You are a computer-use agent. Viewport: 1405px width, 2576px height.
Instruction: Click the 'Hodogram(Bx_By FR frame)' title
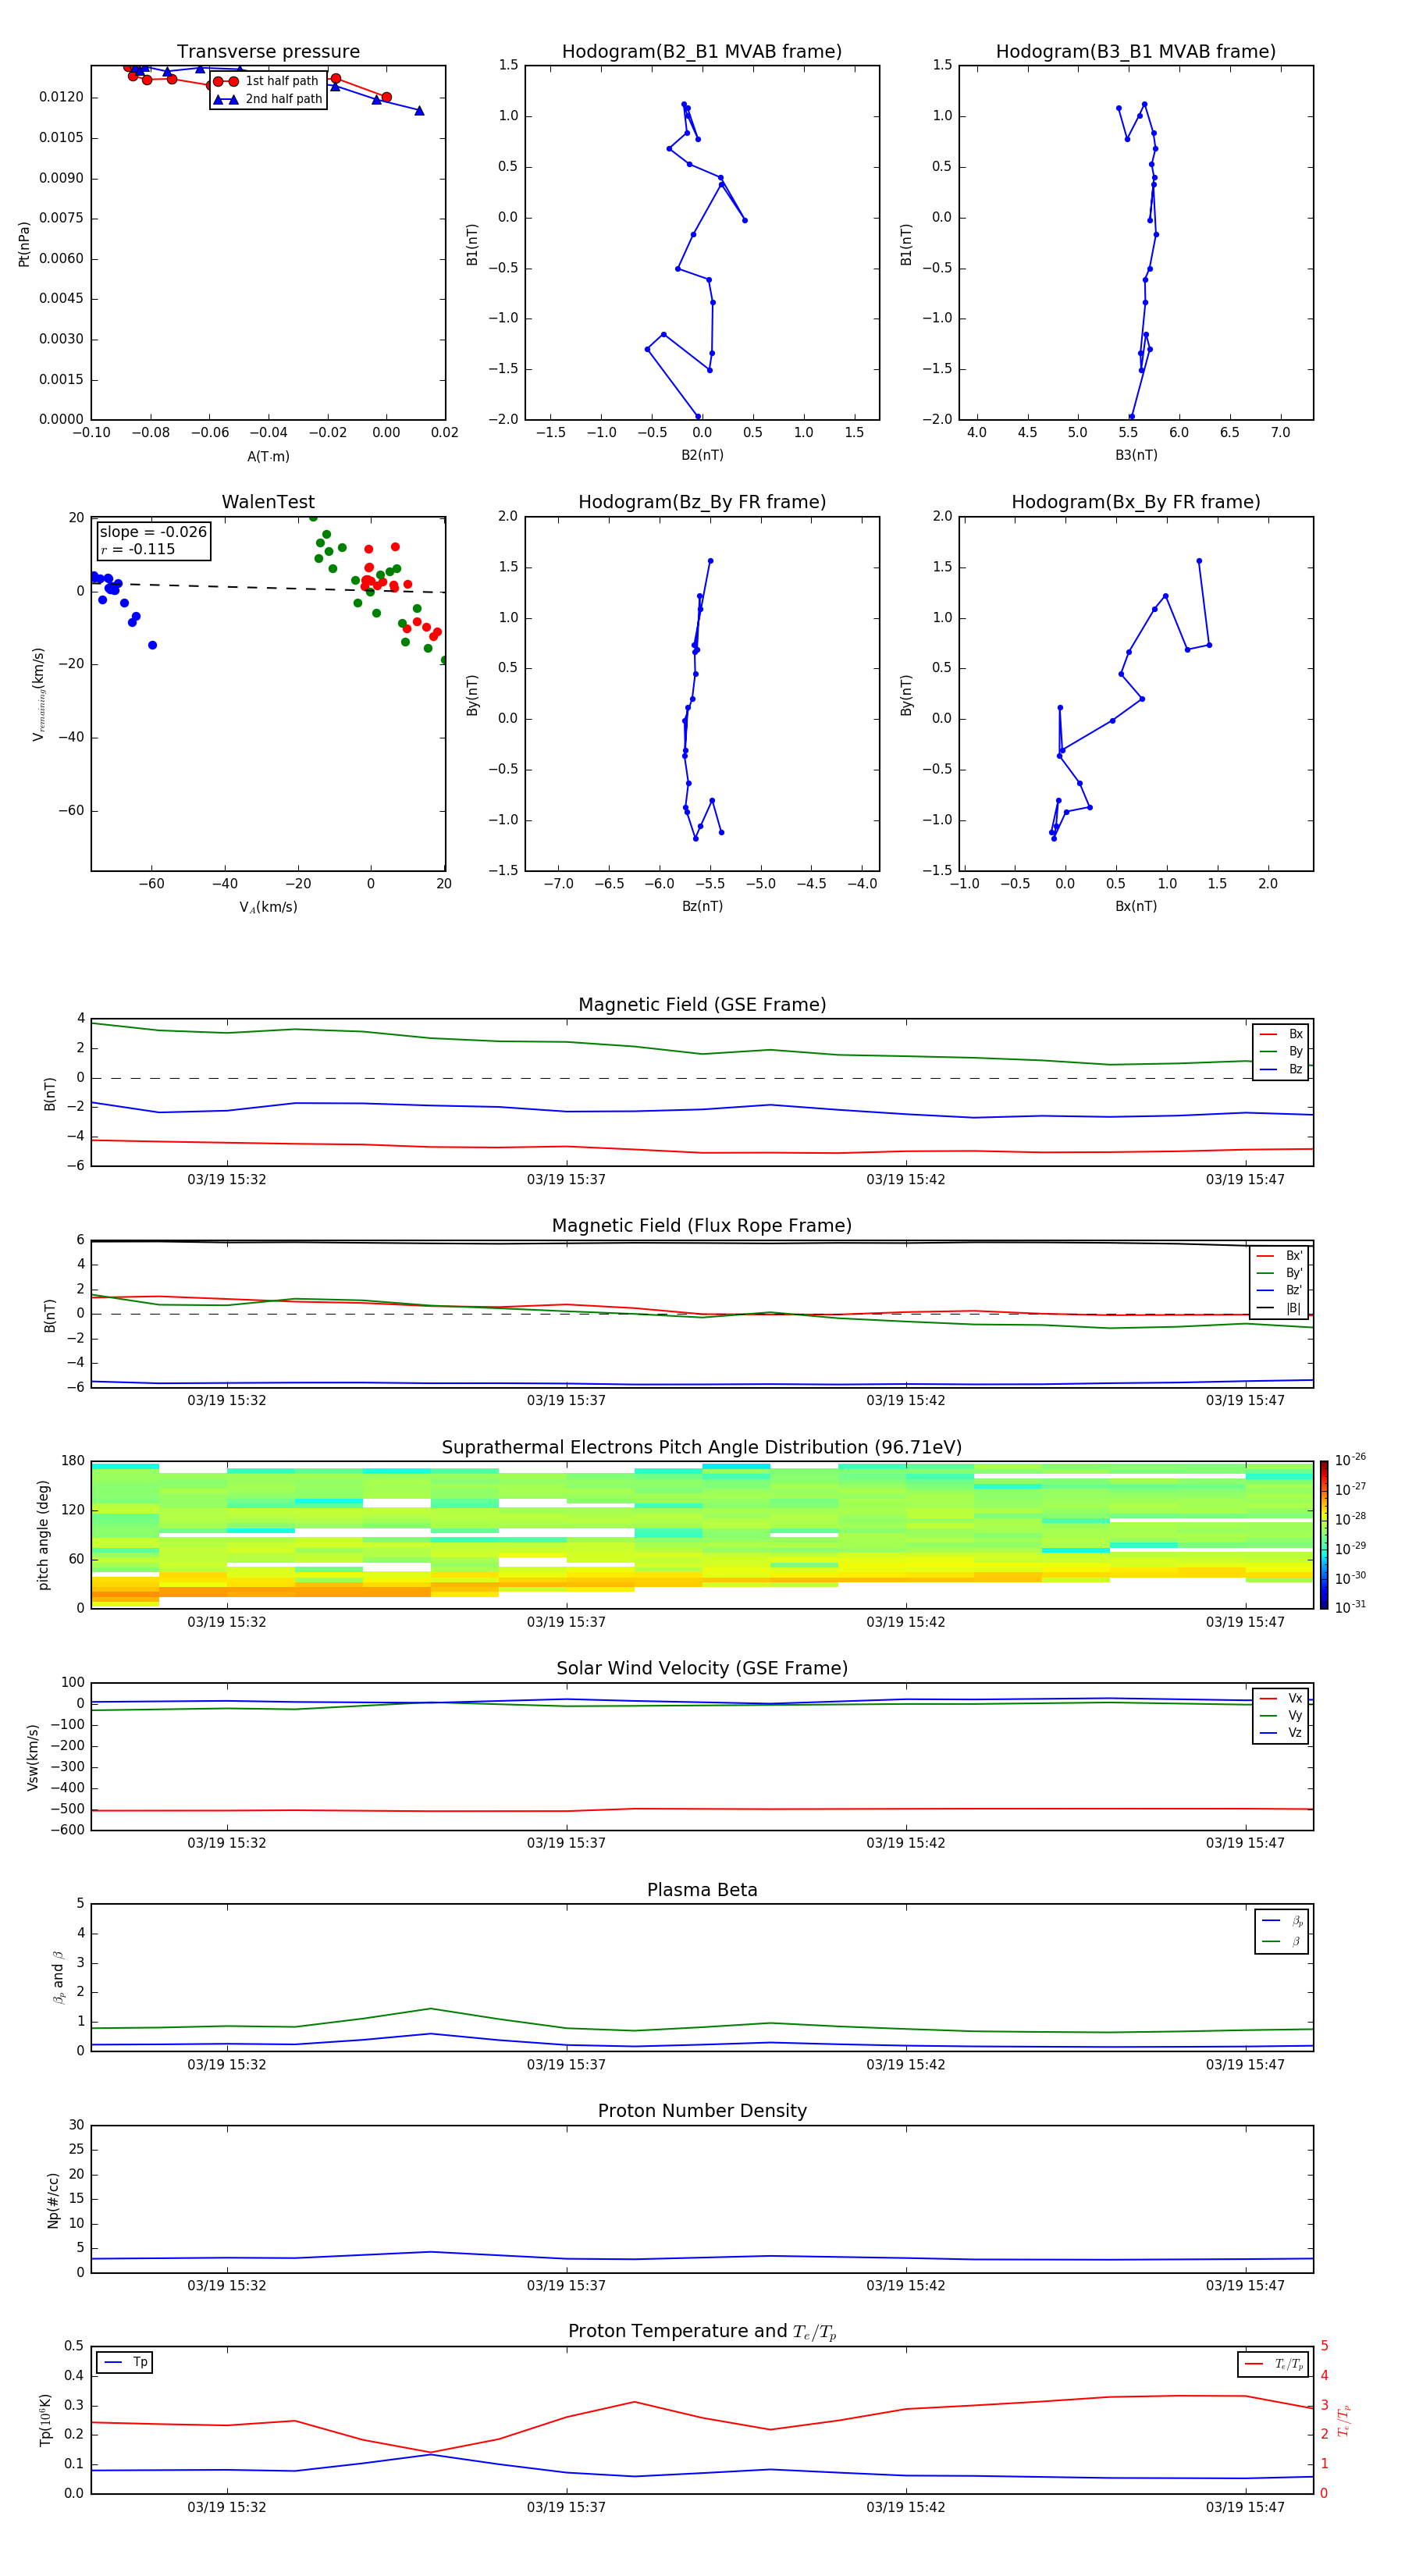[x=1136, y=502]
